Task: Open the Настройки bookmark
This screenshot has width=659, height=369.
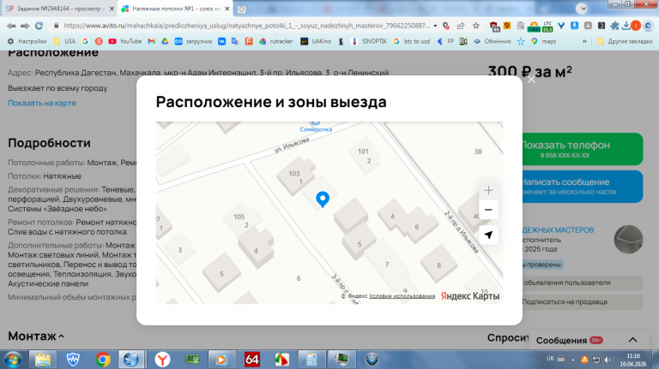Action: [x=27, y=41]
